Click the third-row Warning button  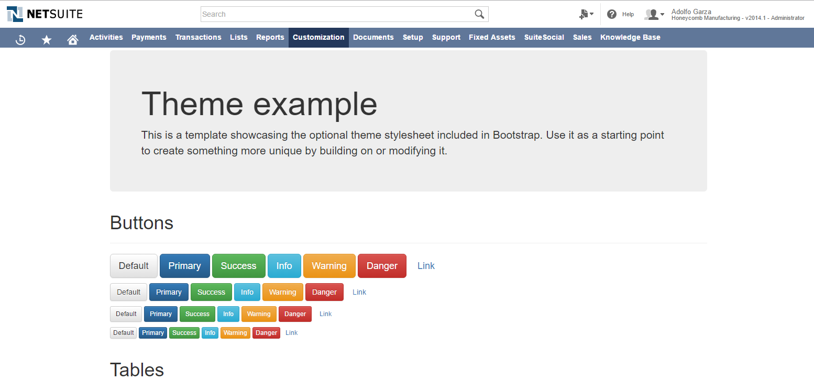pos(259,314)
